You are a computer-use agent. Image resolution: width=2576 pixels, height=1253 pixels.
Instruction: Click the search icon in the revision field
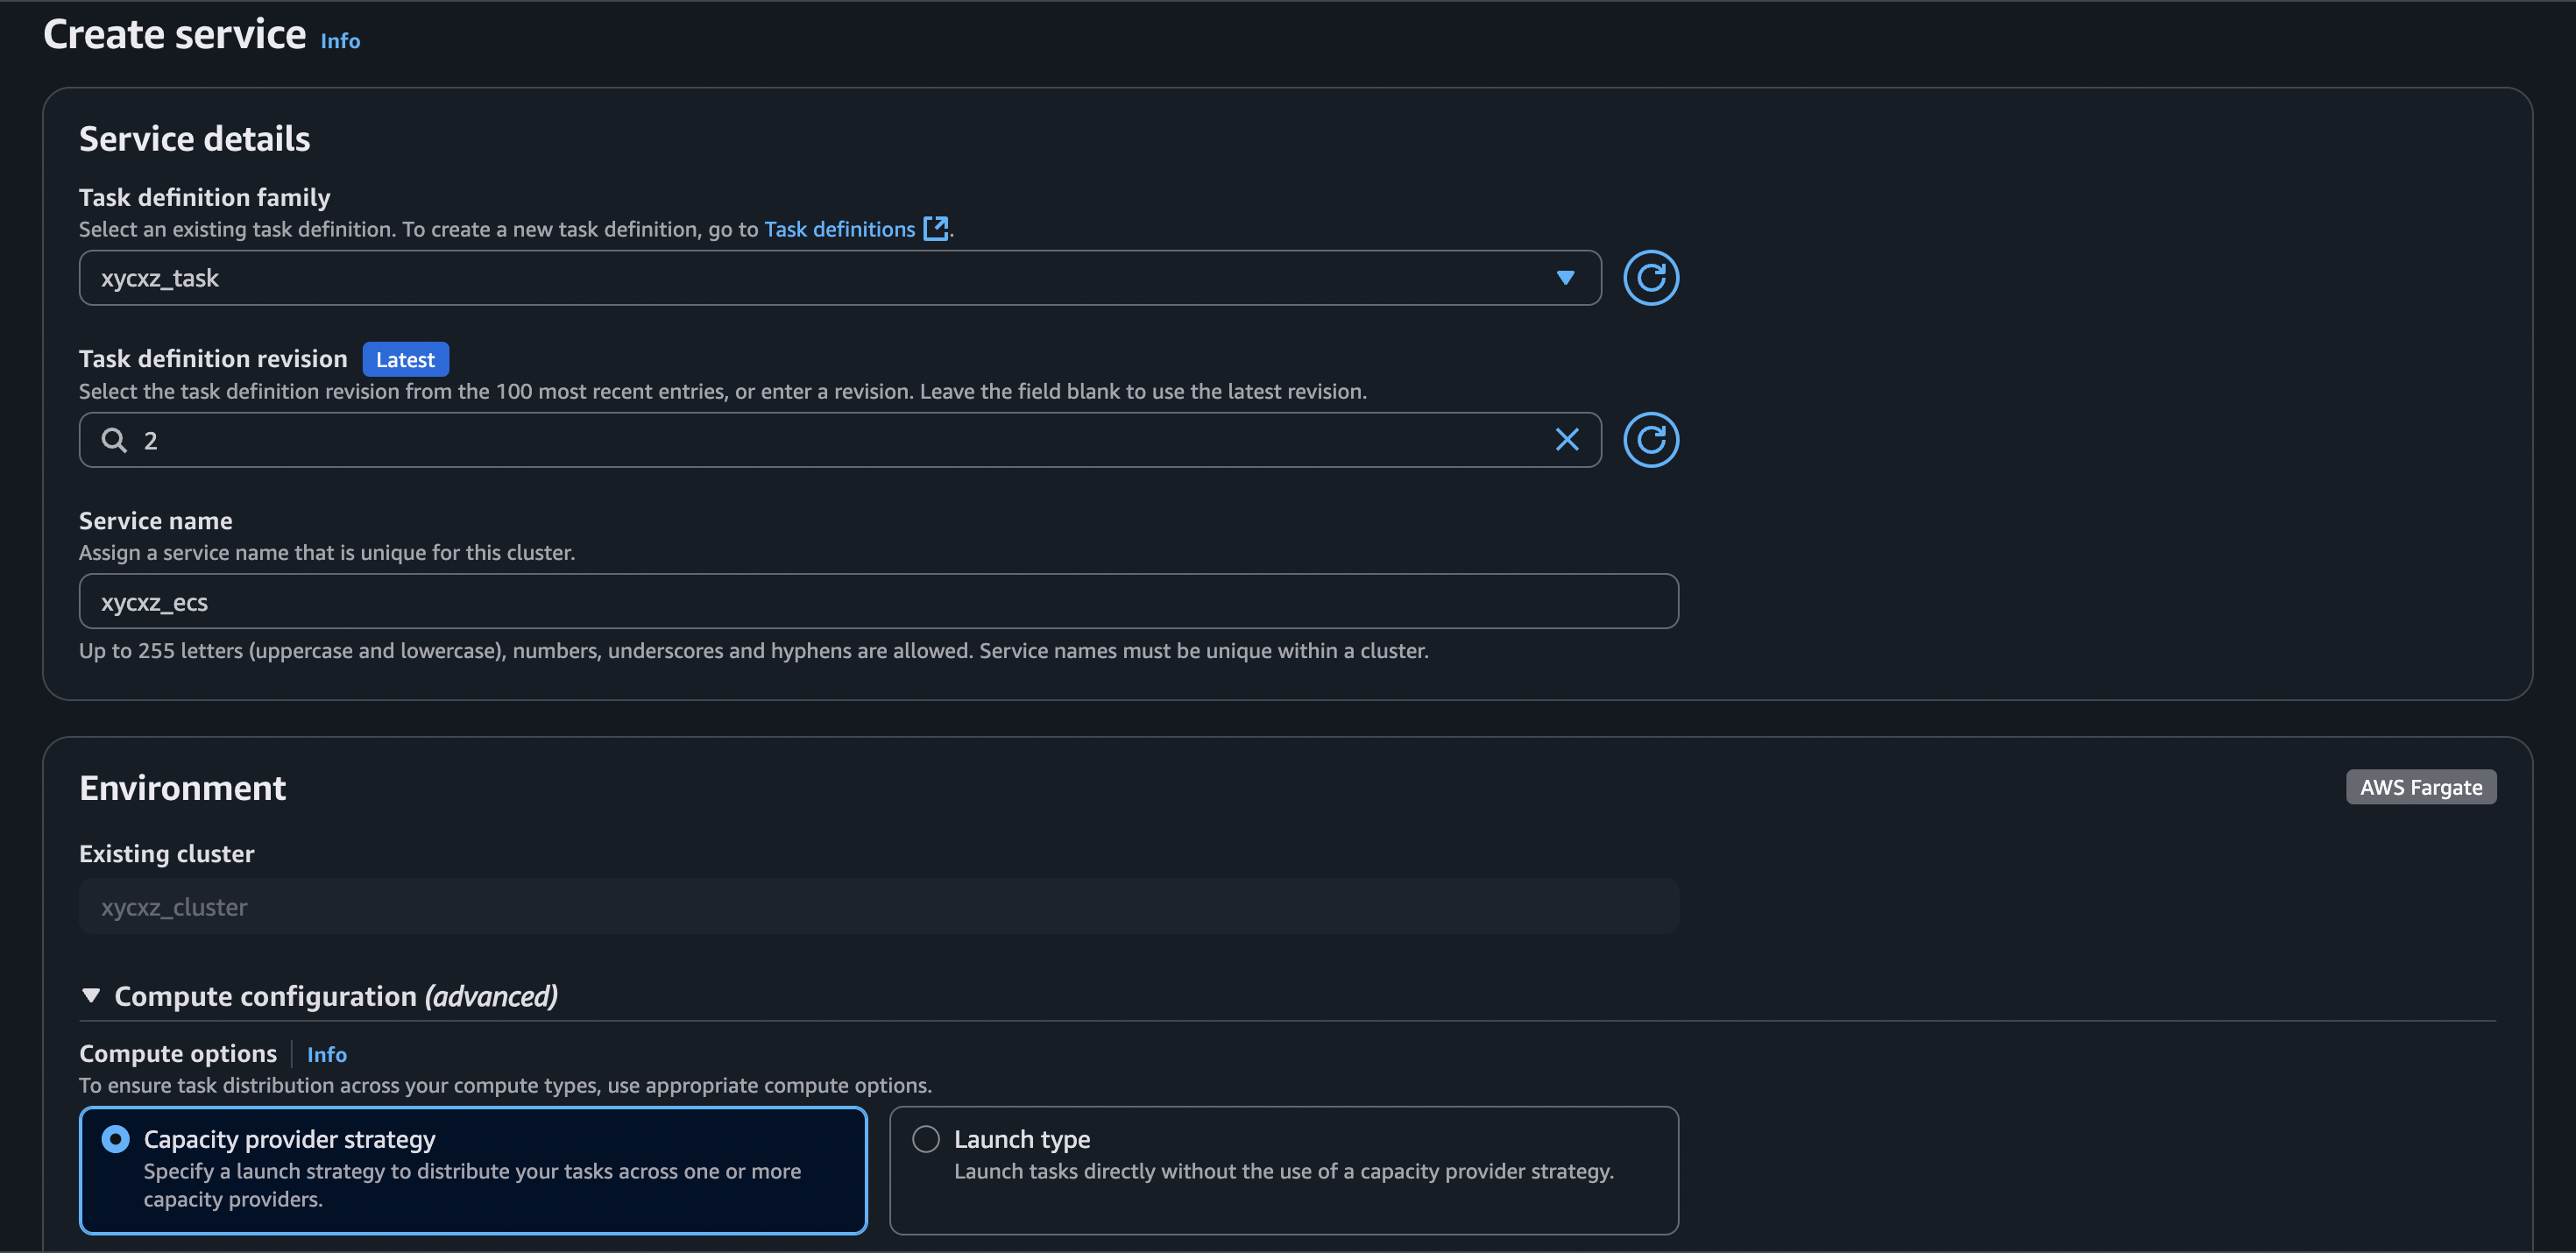coord(113,440)
